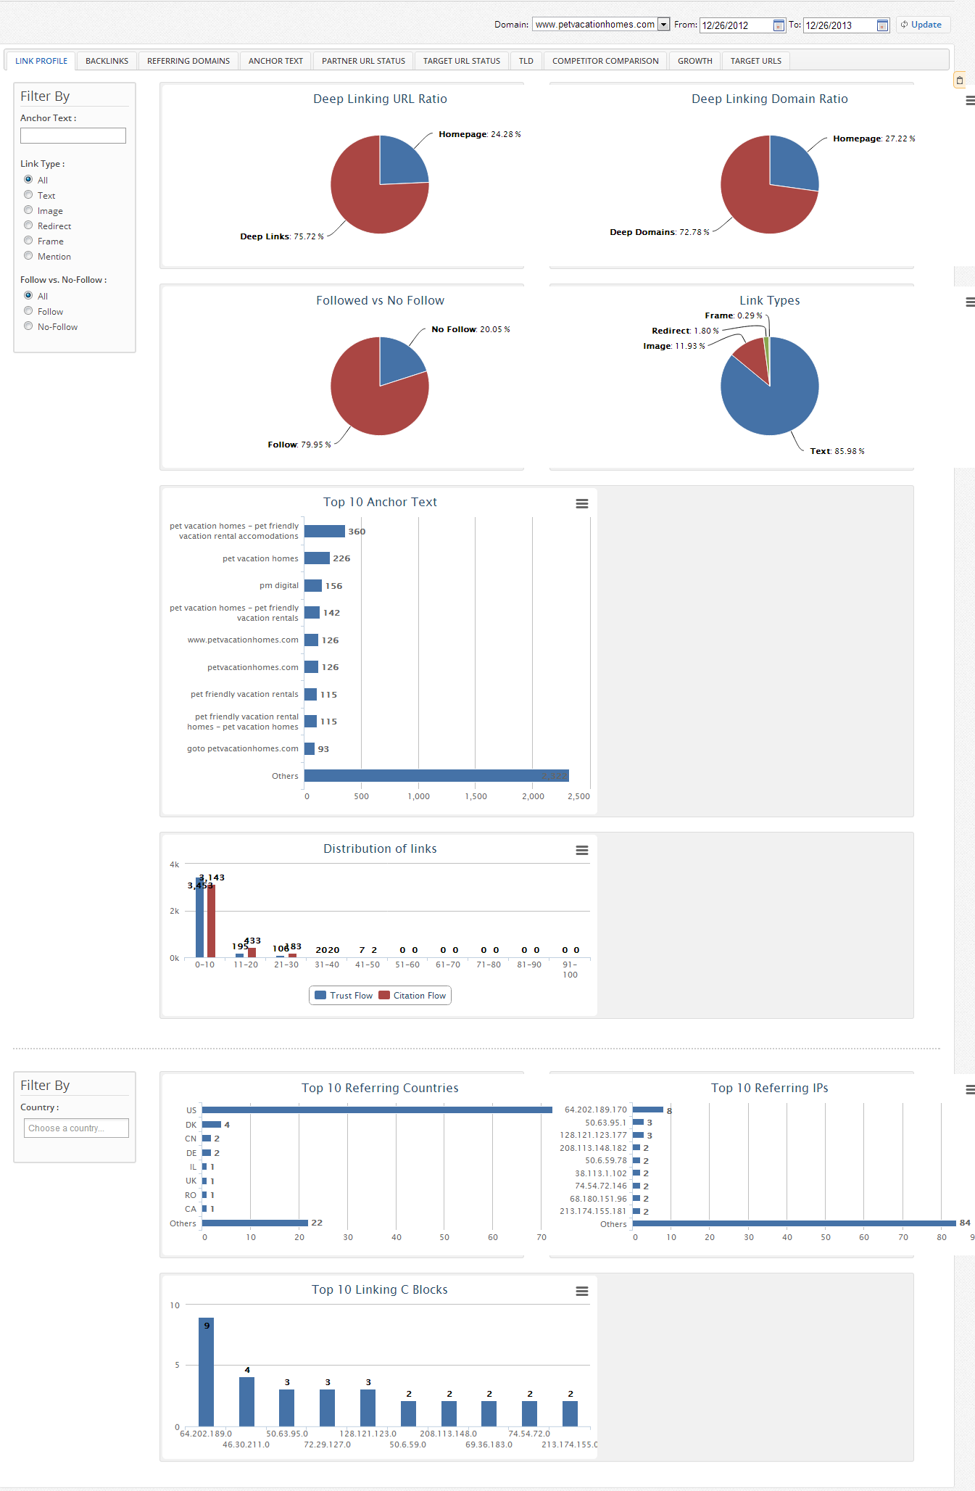The height and width of the screenshot is (1491, 975).
Task: Open Top 10 Referring IPs chart menu
Action: click(x=970, y=1090)
